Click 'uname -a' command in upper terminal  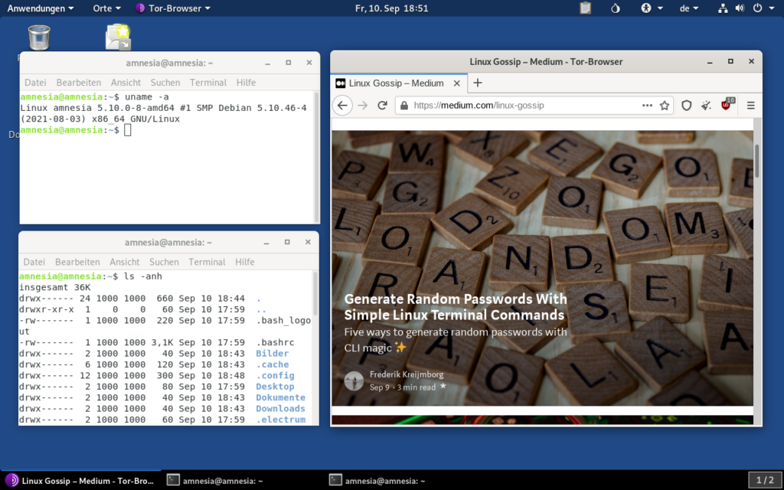(x=147, y=97)
